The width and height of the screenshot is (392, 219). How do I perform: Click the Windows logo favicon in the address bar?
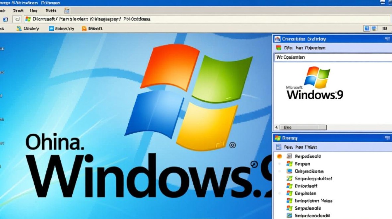point(28,19)
